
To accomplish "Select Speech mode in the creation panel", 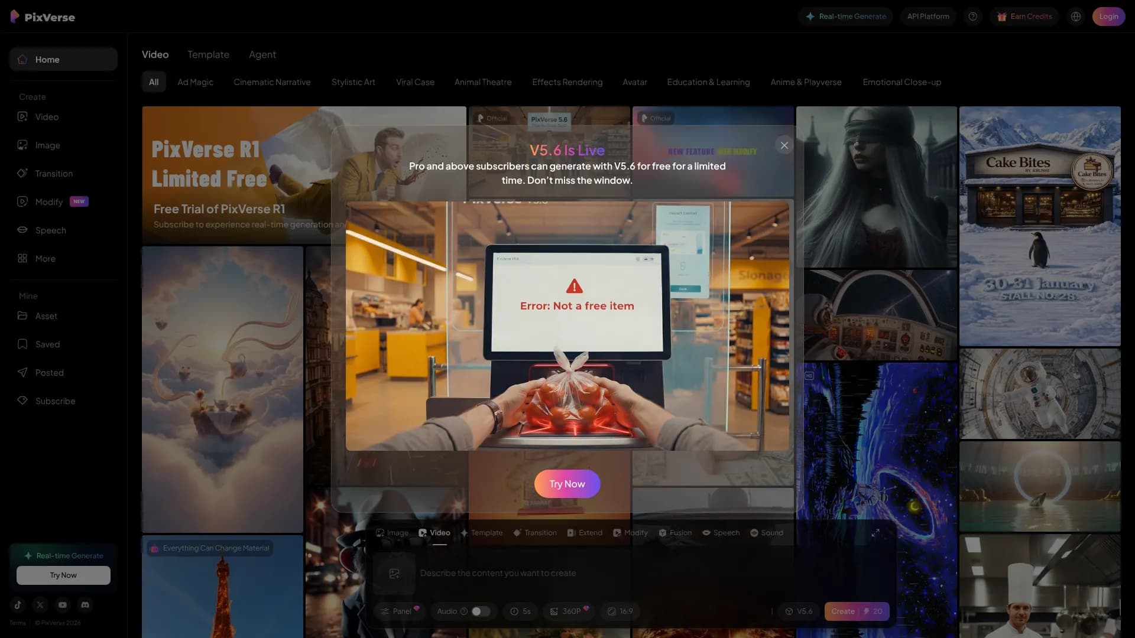I will pyautogui.click(x=721, y=533).
